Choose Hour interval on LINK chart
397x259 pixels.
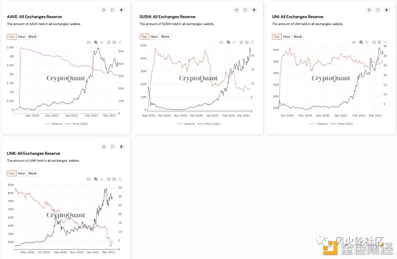[22, 174]
